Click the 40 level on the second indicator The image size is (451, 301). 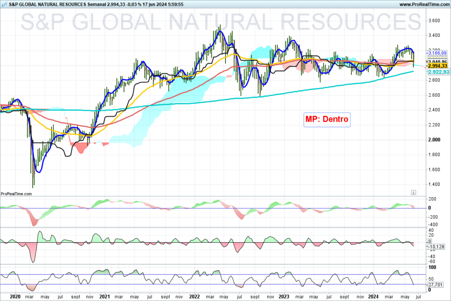click(x=431, y=230)
